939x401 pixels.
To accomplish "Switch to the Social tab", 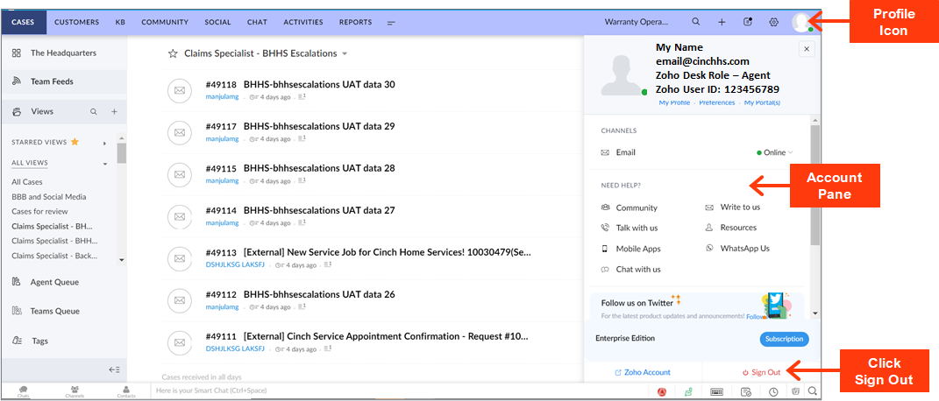I will (217, 22).
